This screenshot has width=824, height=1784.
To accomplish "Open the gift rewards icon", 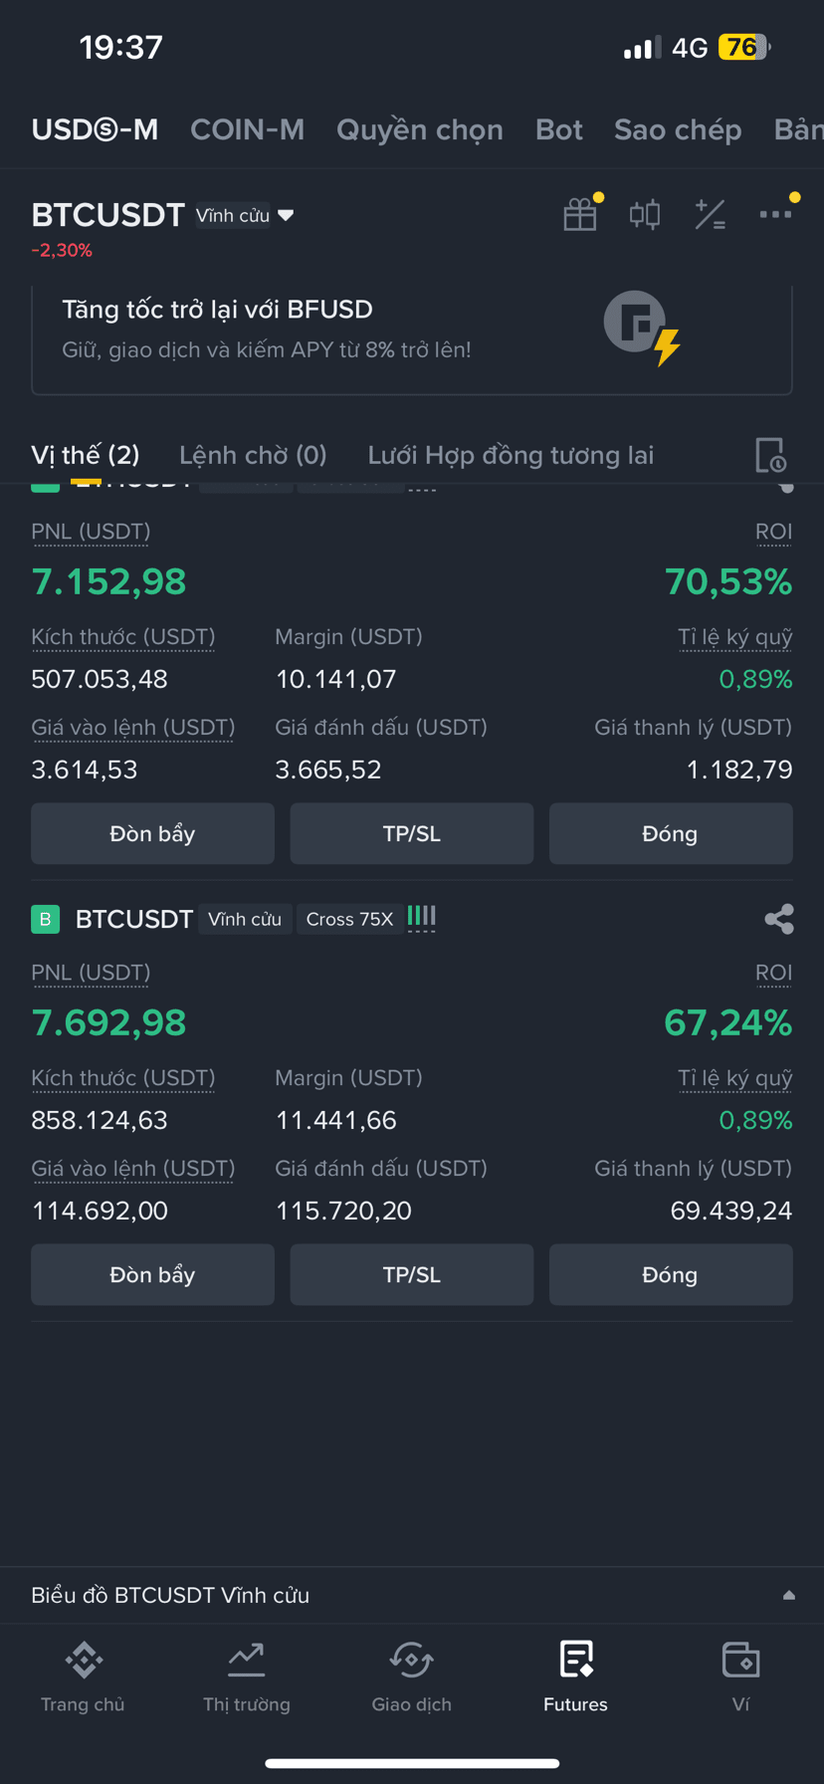I will point(580,214).
